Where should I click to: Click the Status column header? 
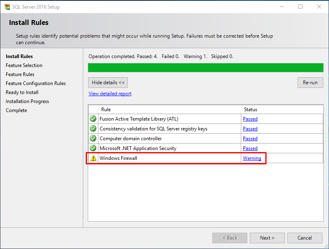coord(282,110)
